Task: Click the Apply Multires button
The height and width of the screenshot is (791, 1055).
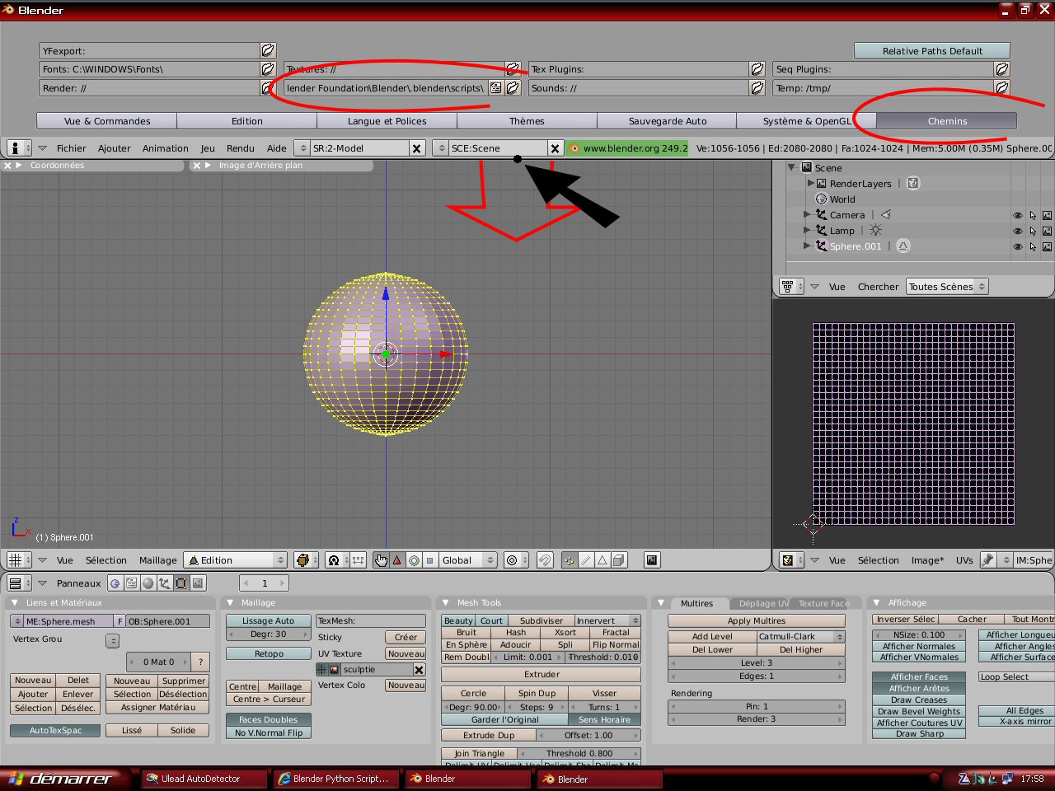Action: click(757, 621)
